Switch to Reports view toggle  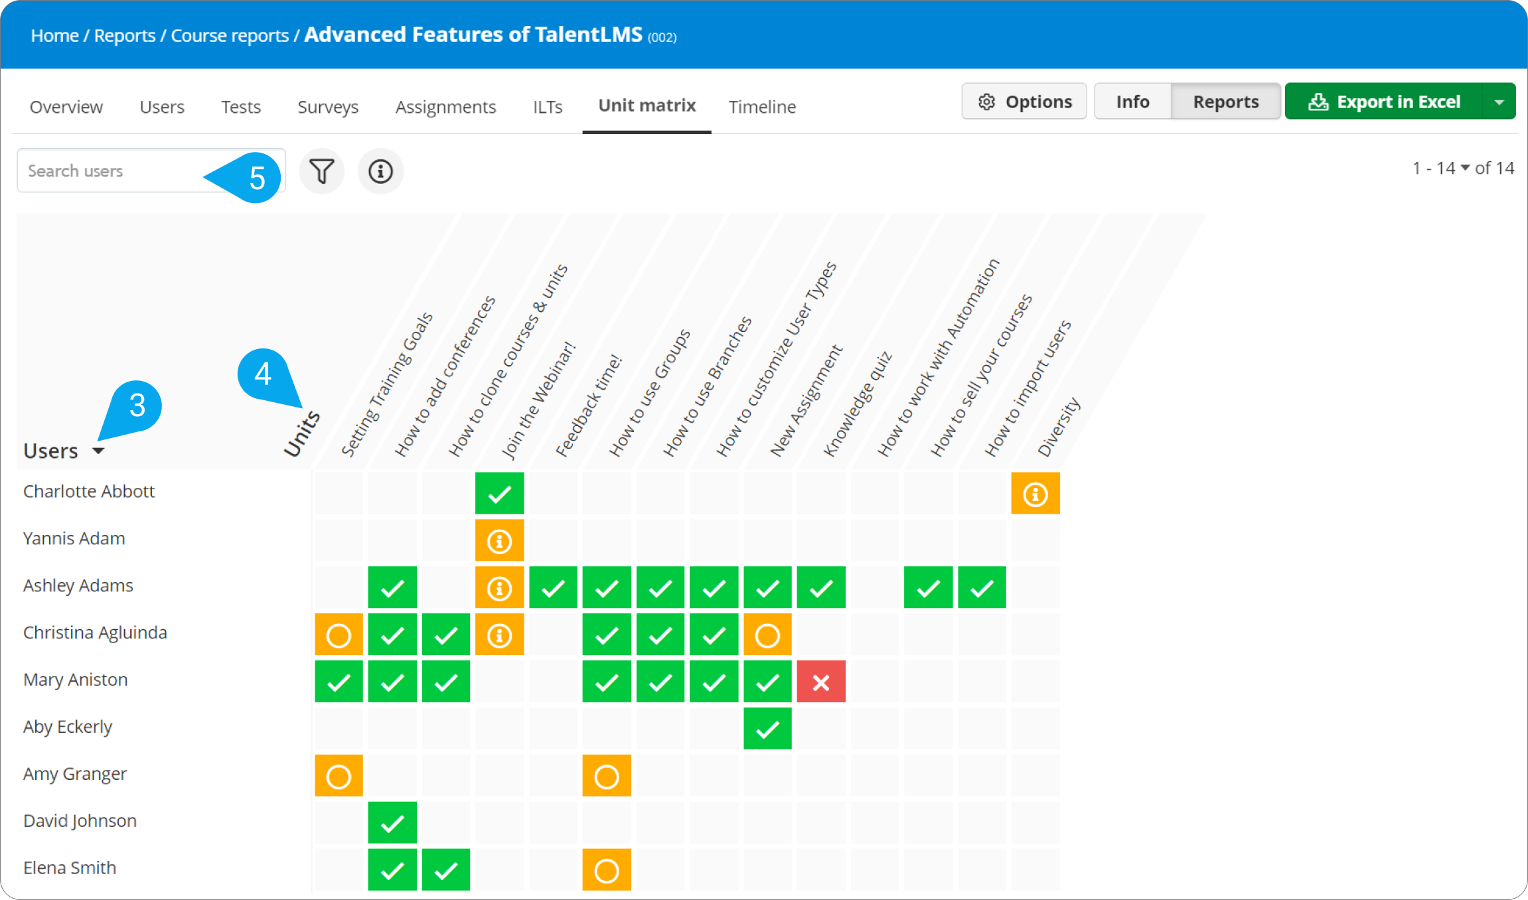click(x=1226, y=102)
